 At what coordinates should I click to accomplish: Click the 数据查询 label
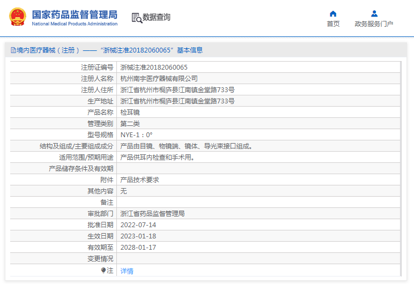[156, 18]
